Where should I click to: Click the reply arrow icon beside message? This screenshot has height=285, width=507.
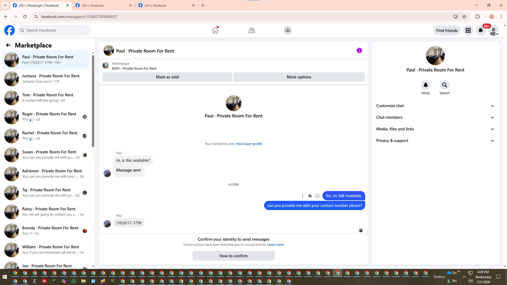[x=310, y=196]
